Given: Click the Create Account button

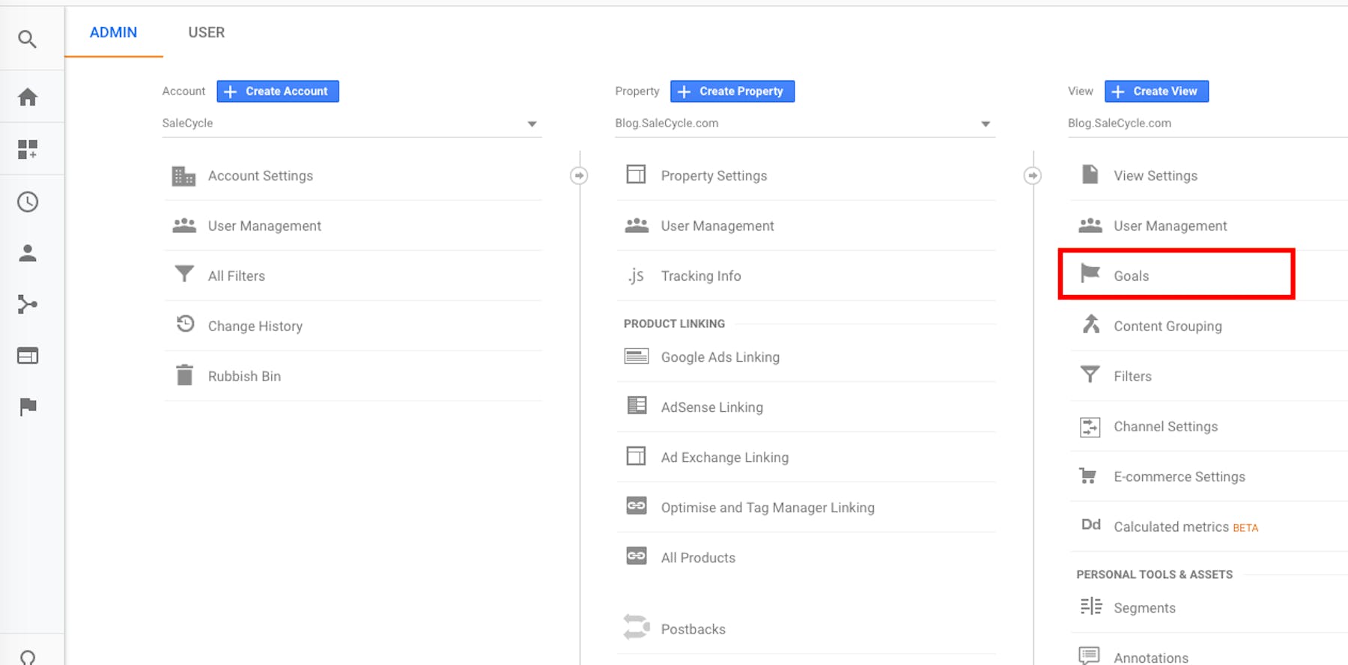Looking at the screenshot, I should pyautogui.click(x=278, y=91).
